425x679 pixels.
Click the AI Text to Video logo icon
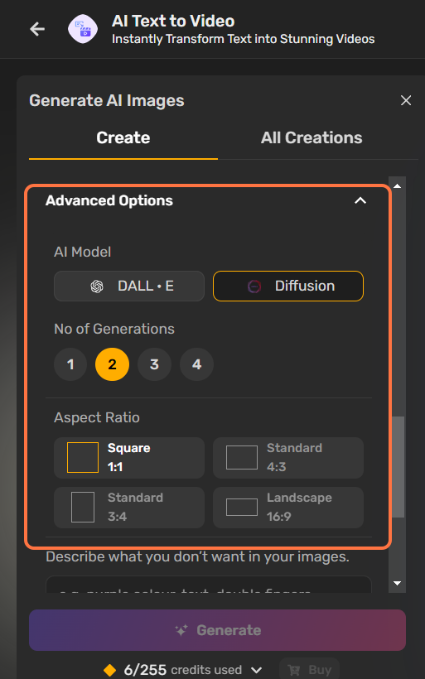coord(83,29)
